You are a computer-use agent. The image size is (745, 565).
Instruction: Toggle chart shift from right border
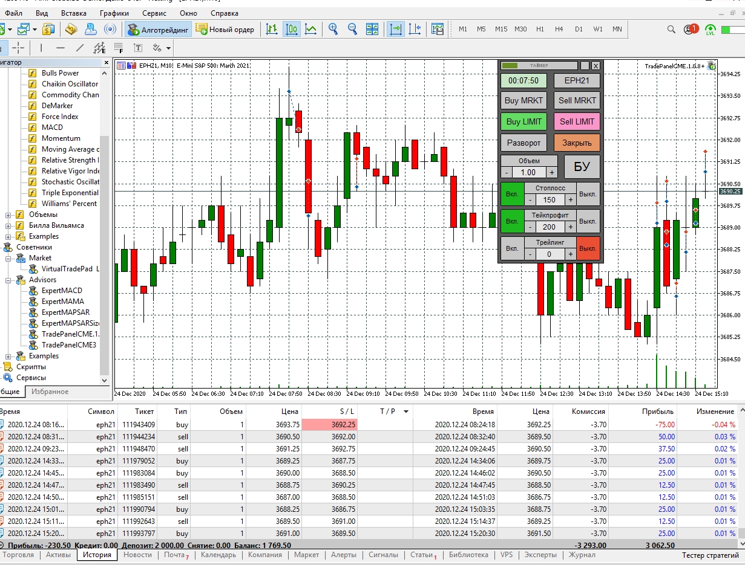[415, 29]
